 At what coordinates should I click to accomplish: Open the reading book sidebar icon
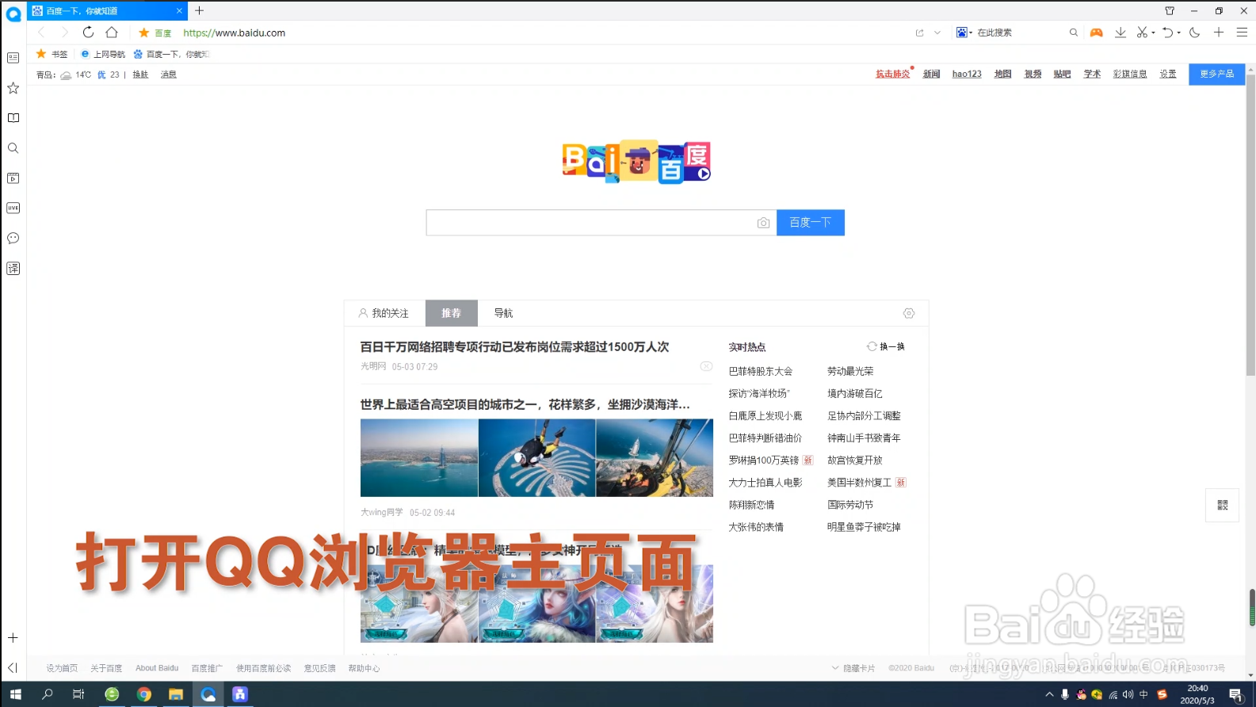[13, 118]
